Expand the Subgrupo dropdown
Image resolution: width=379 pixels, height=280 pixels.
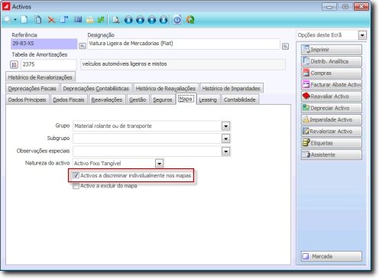pos(225,138)
